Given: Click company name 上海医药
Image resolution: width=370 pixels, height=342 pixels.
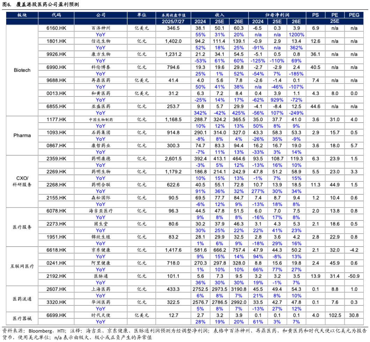Looking at the screenshot, I should (x=101, y=289).
